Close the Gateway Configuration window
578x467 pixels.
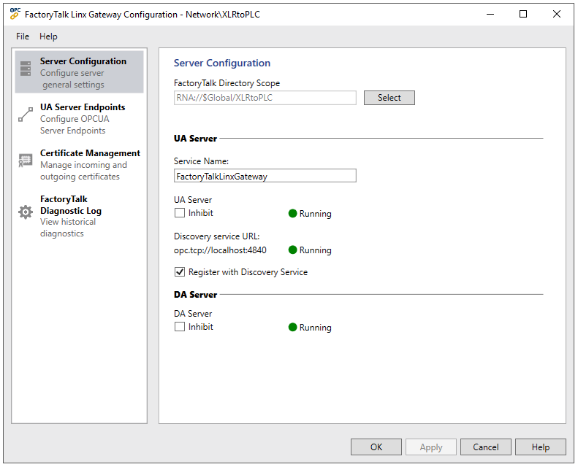pyautogui.click(x=557, y=14)
